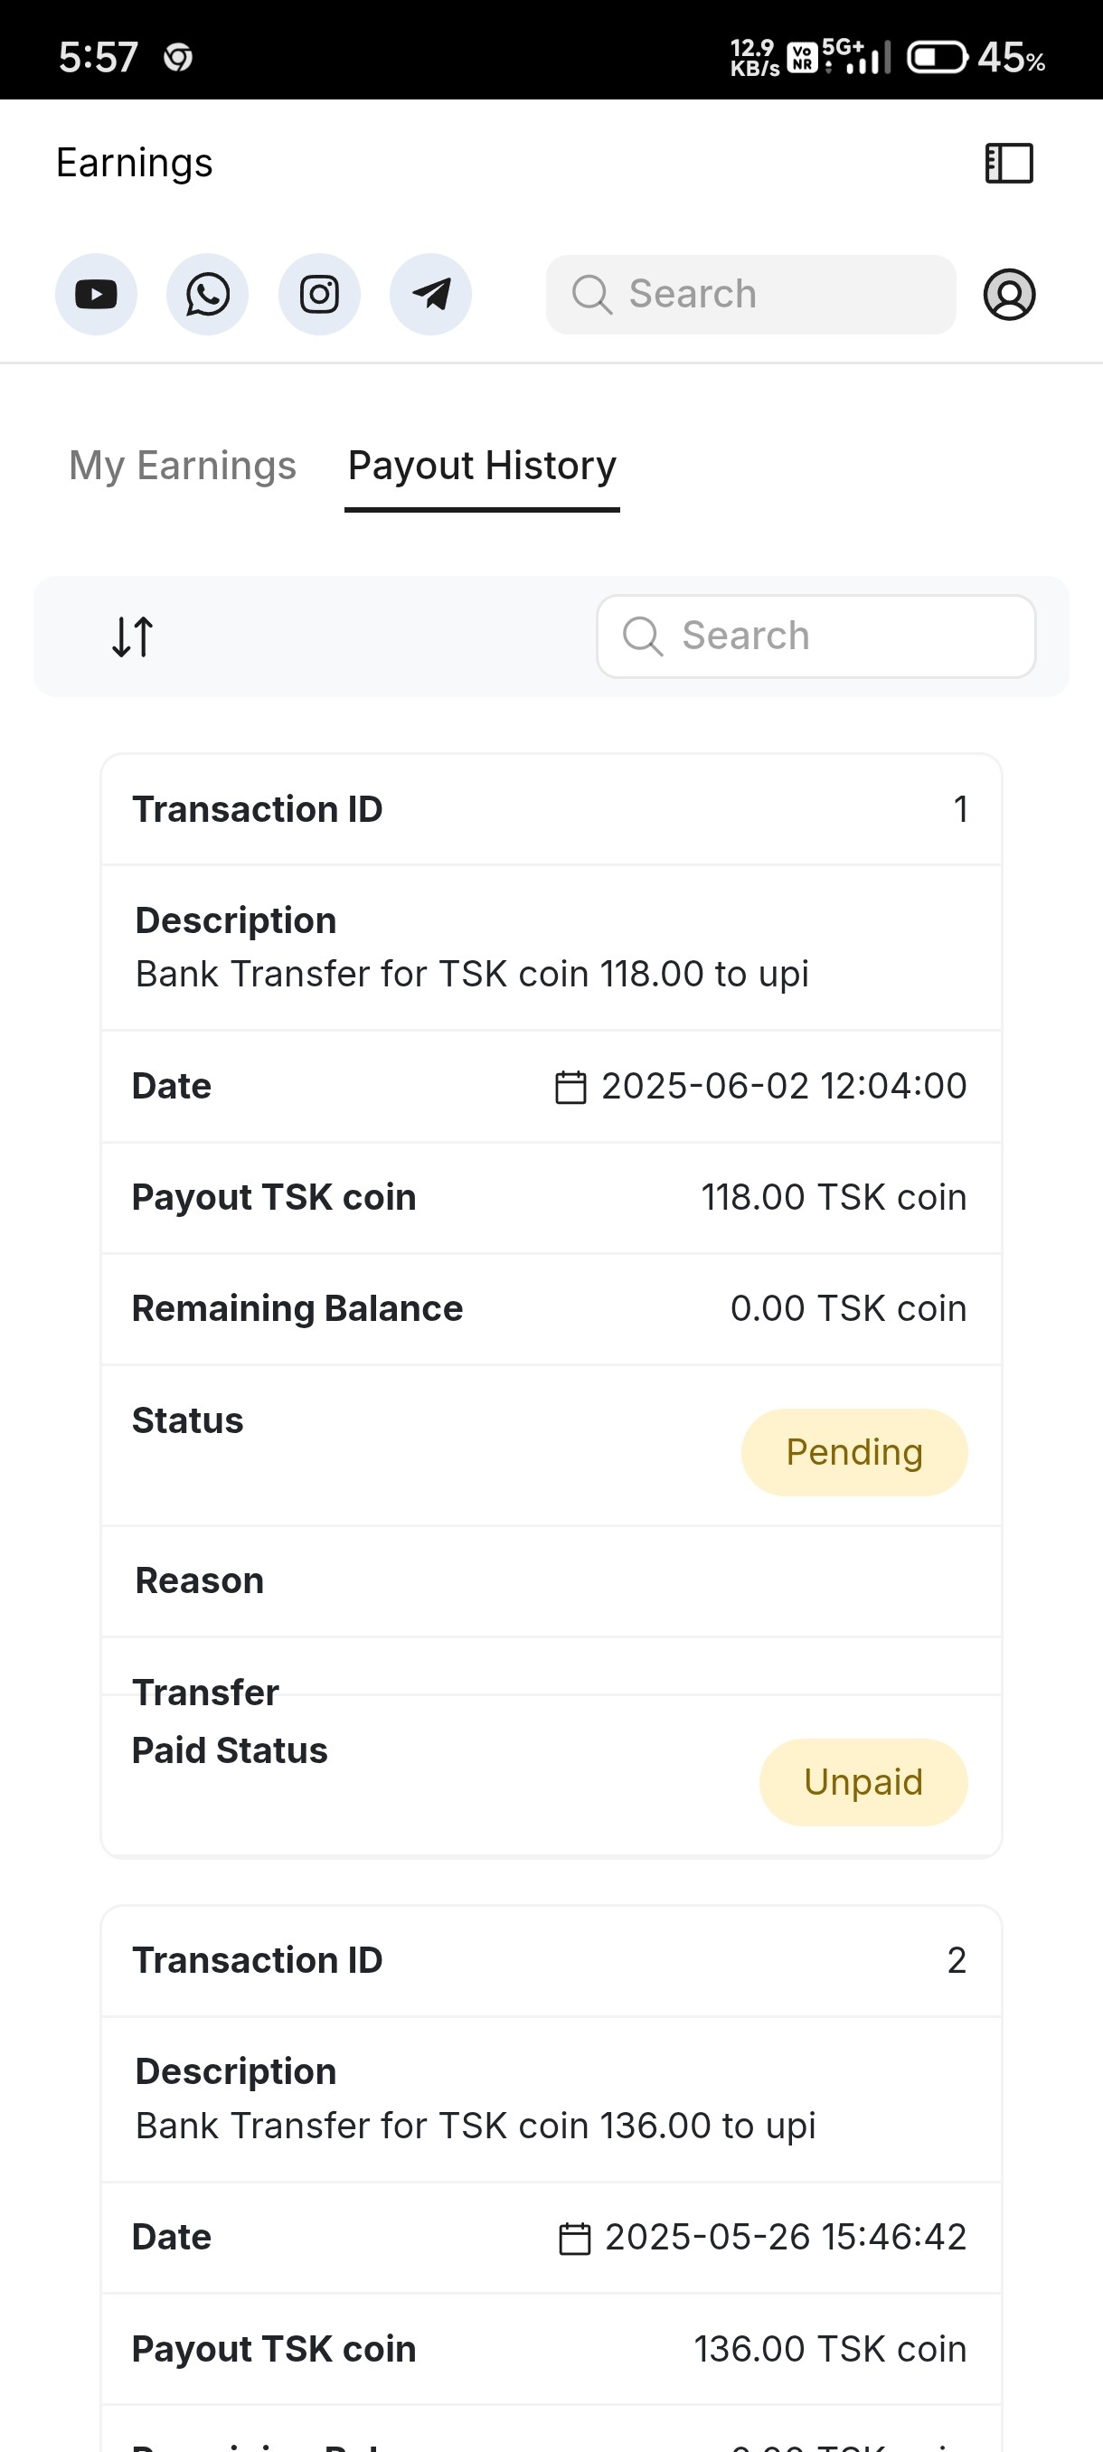Screen dimensions: 1103x2452
Task: Click the calendar icon beside 2025-05-26 date
Action: click(x=574, y=2238)
